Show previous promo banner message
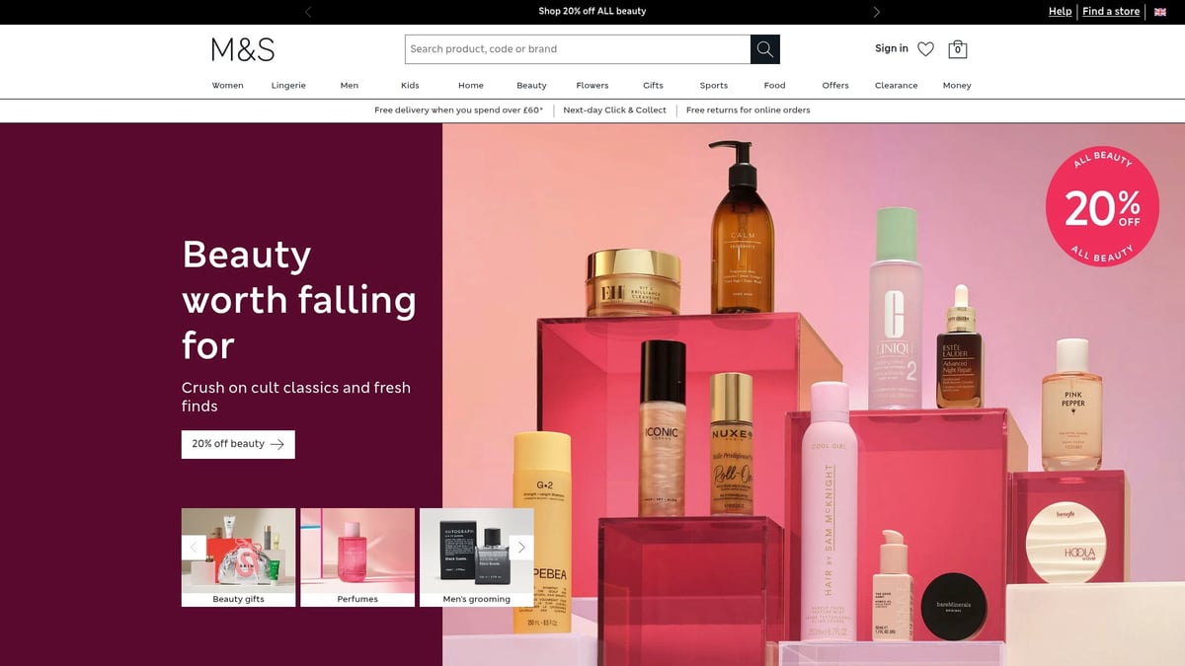This screenshot has width=1185, height=666. click(x=308, y=12)
